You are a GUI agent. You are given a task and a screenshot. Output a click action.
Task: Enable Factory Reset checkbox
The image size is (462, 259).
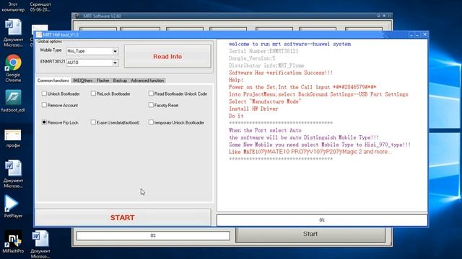[151, 105]
